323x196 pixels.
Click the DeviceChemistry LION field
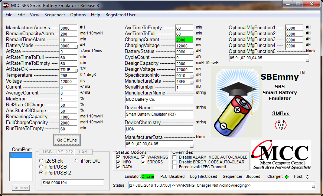click(x=159, y=129)
